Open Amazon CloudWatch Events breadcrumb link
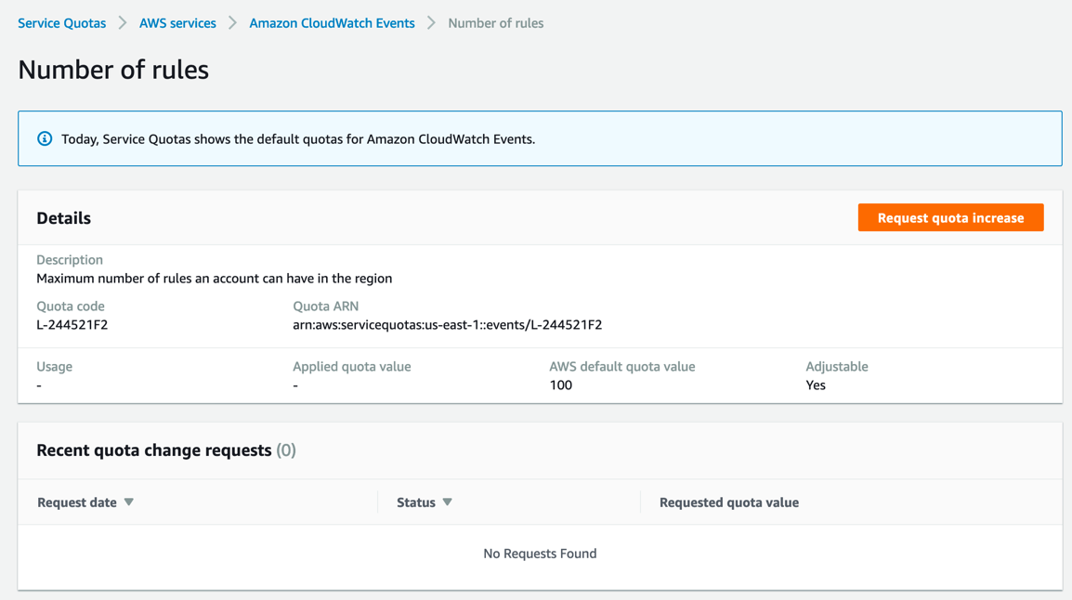The width and height of the screenshot is (1072, 600). point(332,23)
